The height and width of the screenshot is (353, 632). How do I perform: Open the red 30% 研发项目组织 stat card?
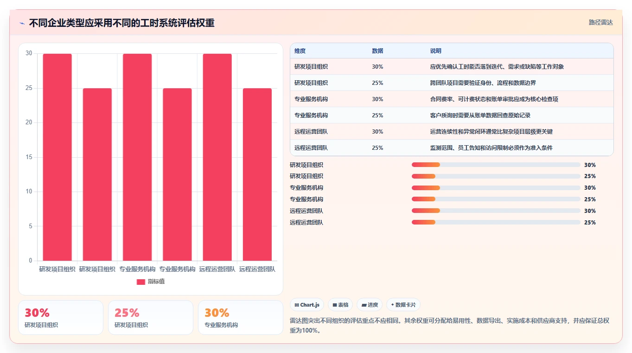coord(61,317)
